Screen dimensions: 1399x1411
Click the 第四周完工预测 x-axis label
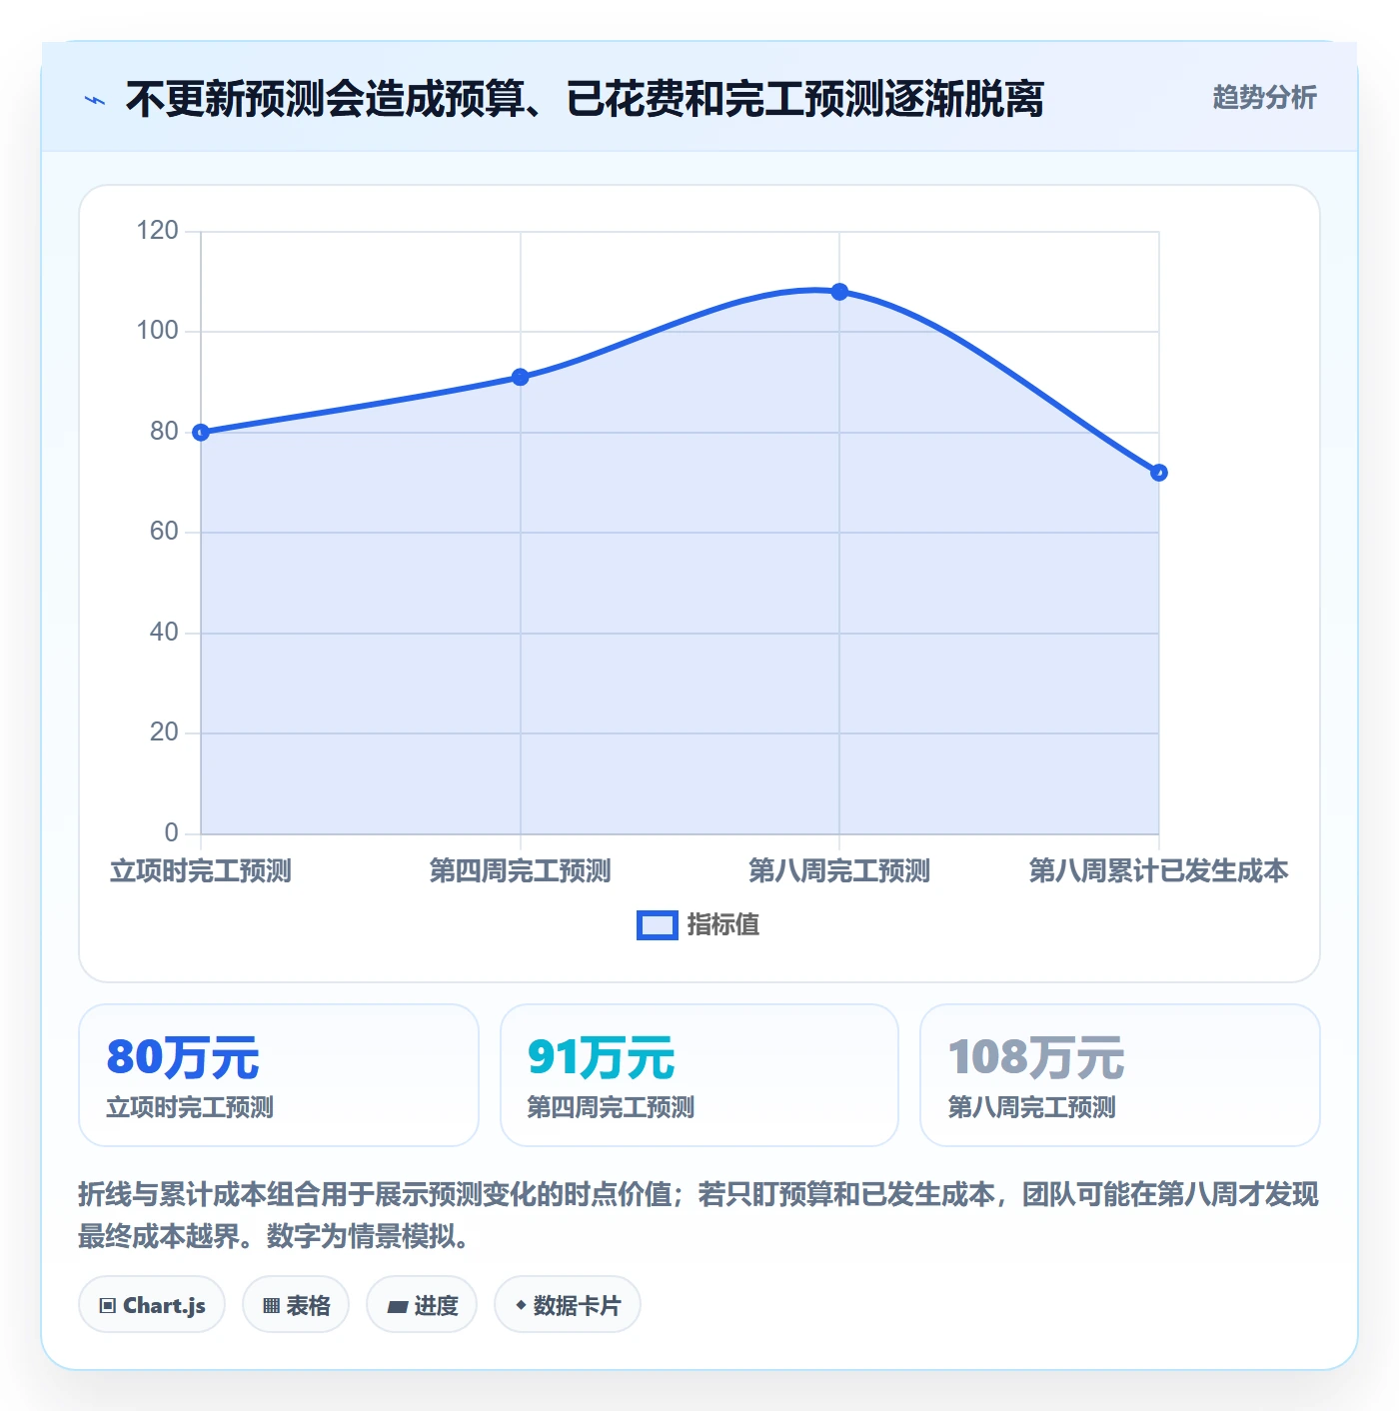[x=521, y=871]
